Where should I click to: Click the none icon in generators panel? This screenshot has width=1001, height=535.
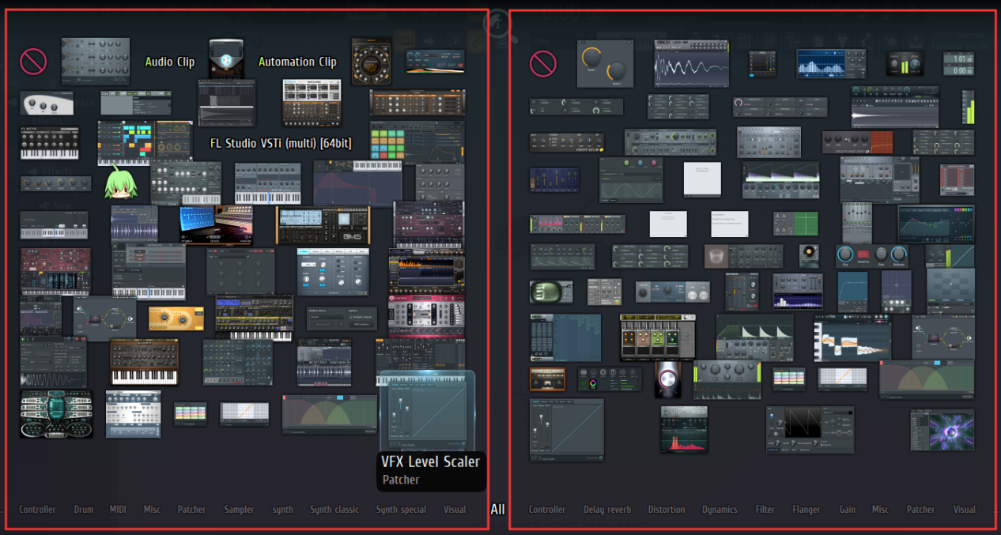click(33, 61)
